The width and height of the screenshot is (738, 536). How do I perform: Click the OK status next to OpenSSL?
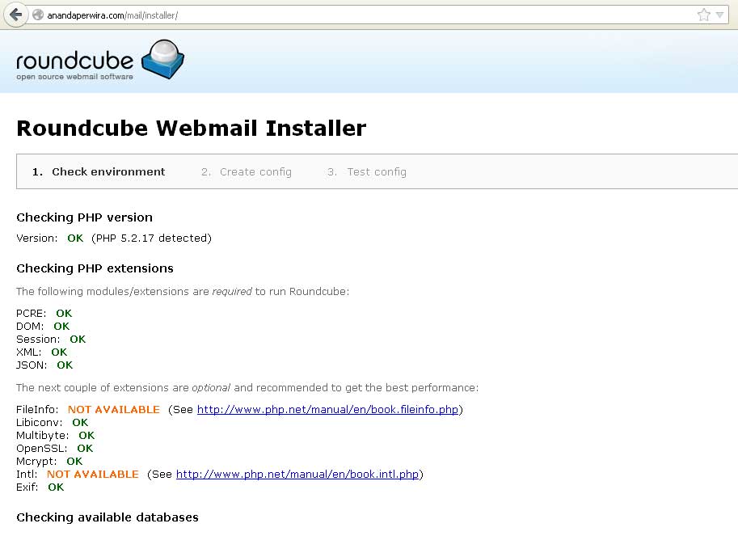(85, 449)
